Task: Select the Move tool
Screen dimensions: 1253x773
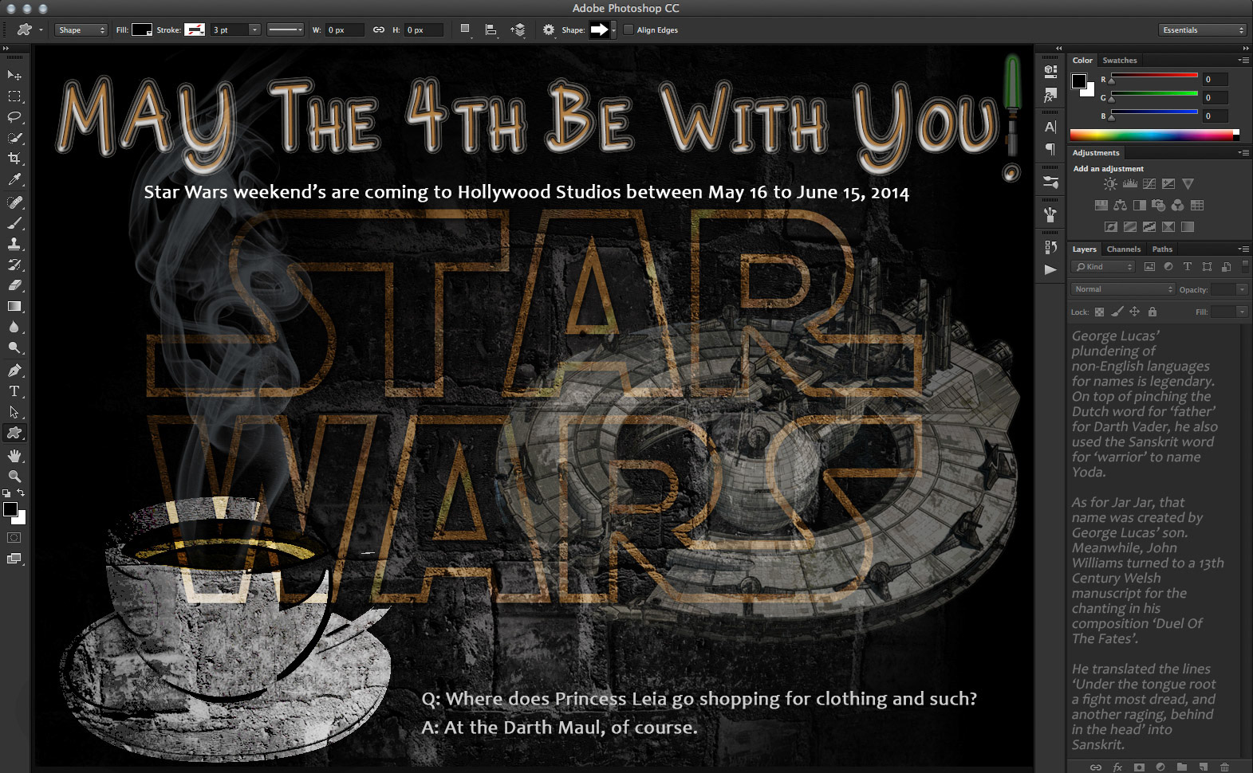Action: [x=14, y=75]
